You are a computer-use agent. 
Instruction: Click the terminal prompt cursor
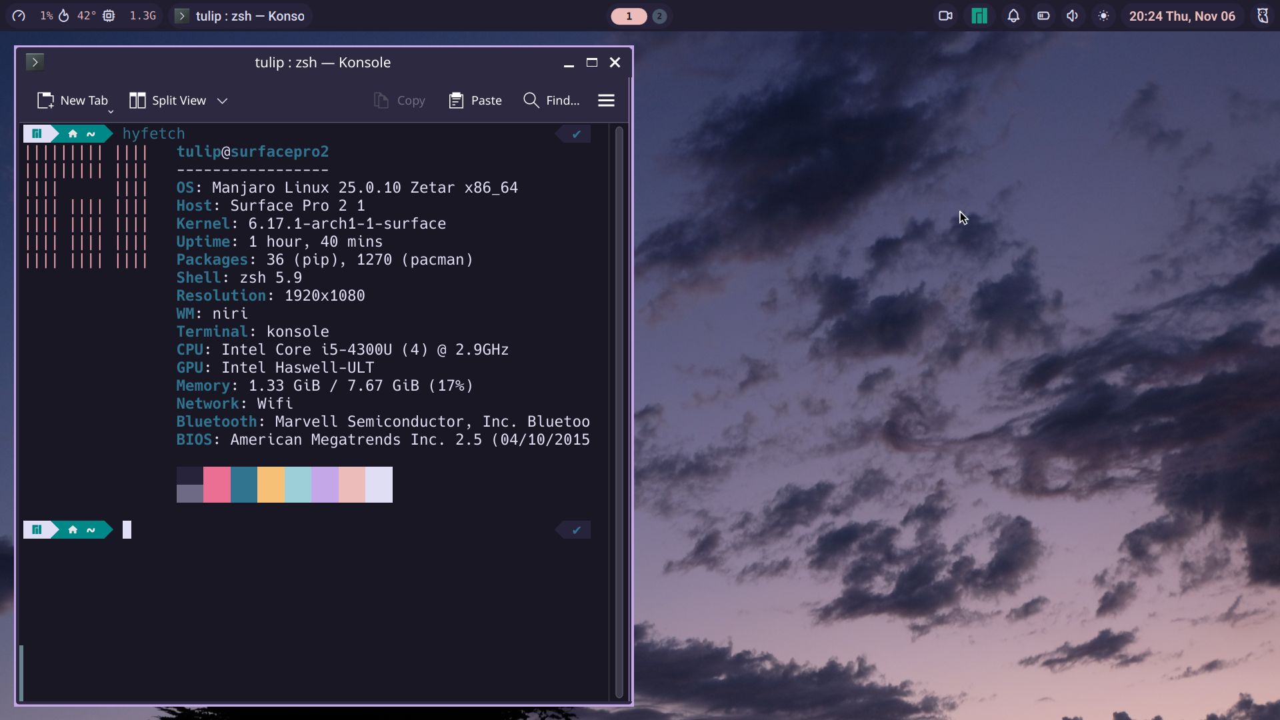point(127,530)
